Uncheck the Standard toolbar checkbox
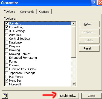This screenshot has width=102, height=99. [7, 23]
